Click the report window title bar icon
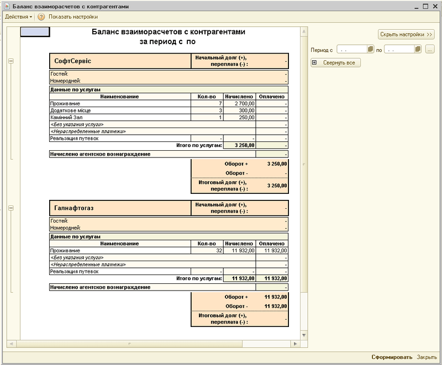The width and height of the screenshot is (442, 365). point(7,5)
